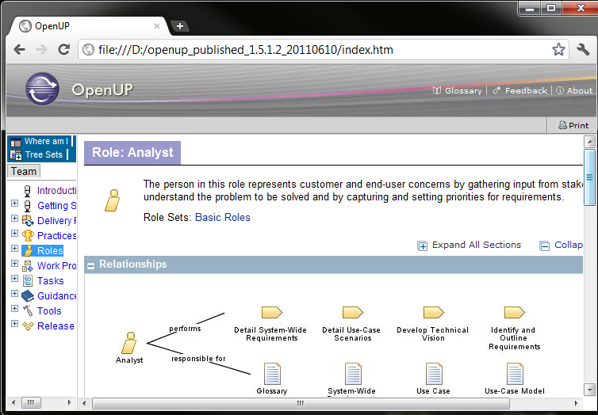Click the Collapse All Sections link
598x415 pixels.
coord(561,246)
